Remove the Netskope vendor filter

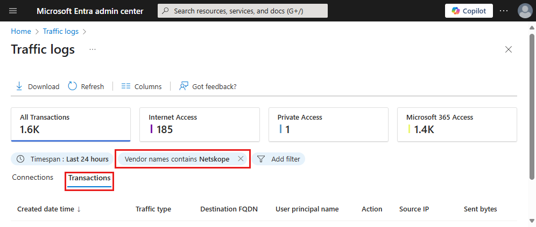pos(241,158)
